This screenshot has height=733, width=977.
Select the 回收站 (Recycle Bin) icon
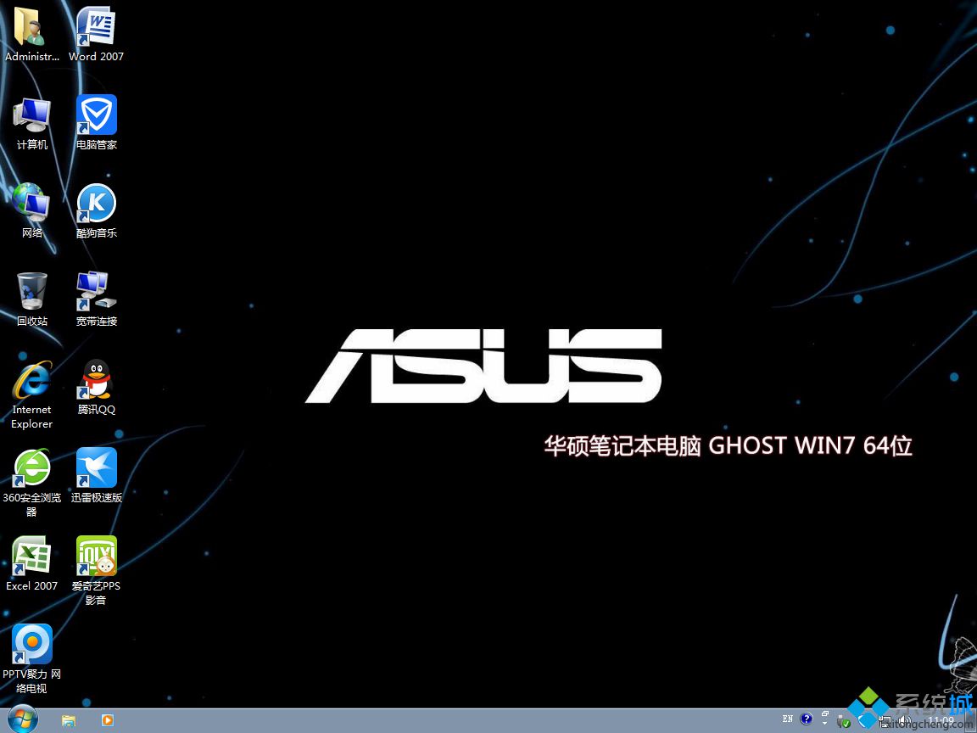pyautogui.click(x=31, y=299)
